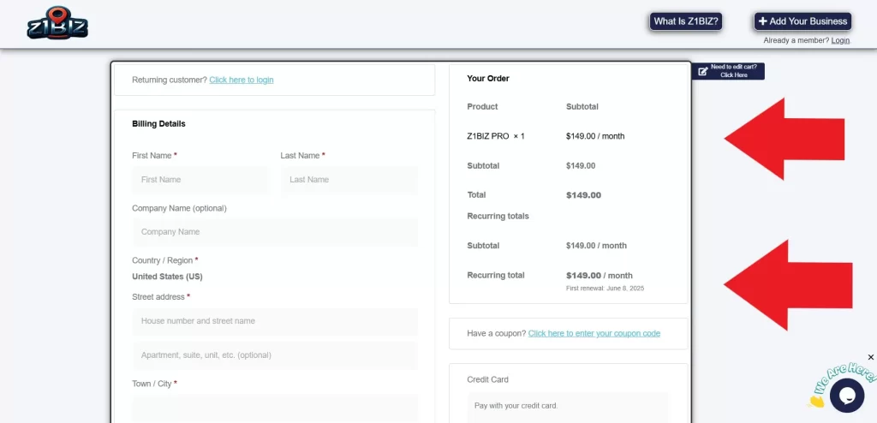Click the Credit Card section label
The width and height of the screenshot is (877, 423).
click(487, 379)
